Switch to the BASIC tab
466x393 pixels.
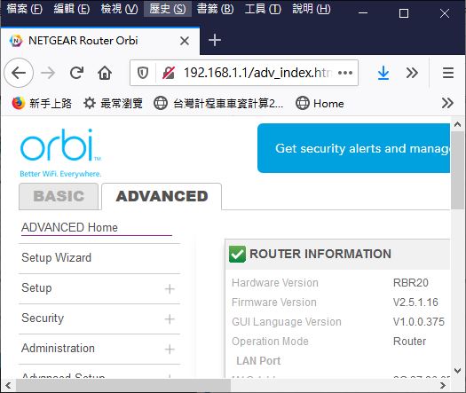click(x=59, y=196)
